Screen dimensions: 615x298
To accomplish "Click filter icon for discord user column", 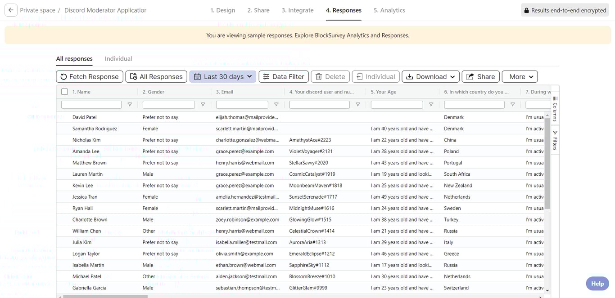I will (x=358, y=105).
